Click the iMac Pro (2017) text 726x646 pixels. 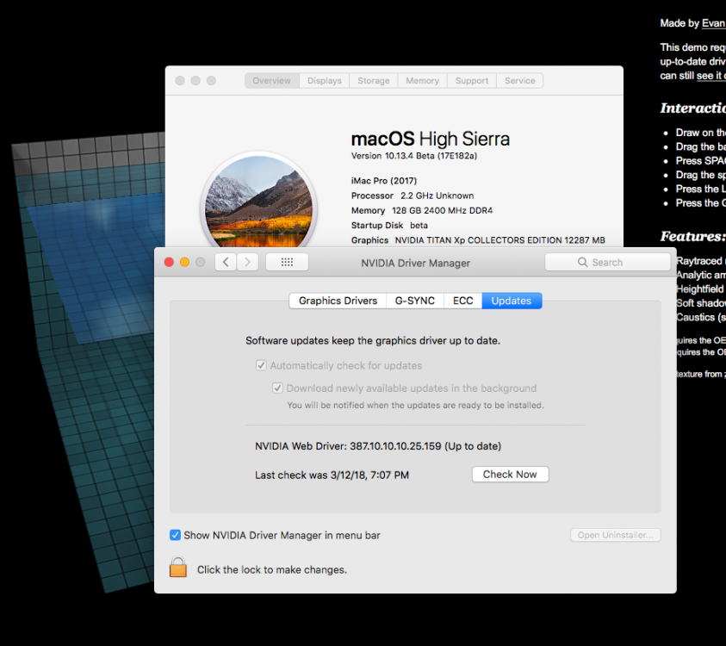(x=384, y=181)
